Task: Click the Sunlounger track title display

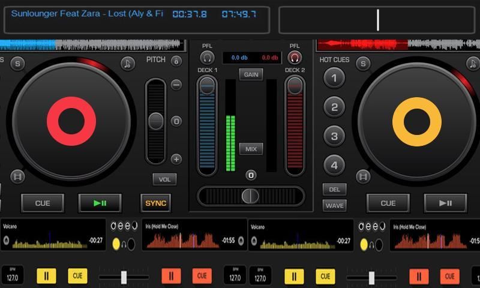Action: (87, 14)
